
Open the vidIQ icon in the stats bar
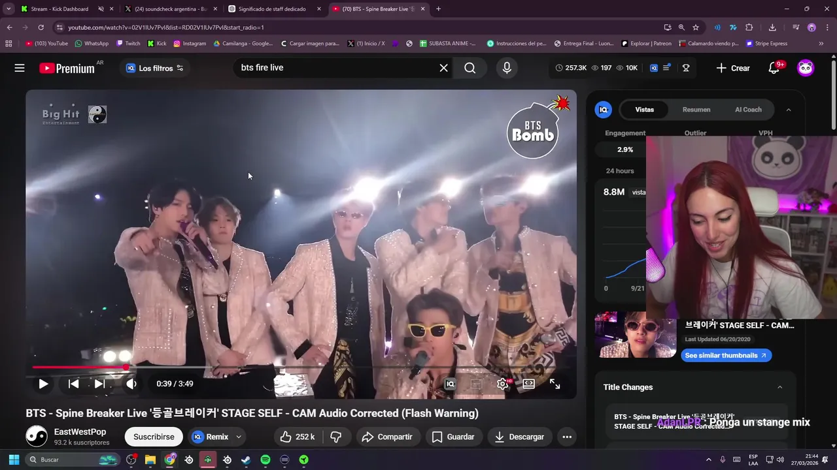click(x=654, y=68)
